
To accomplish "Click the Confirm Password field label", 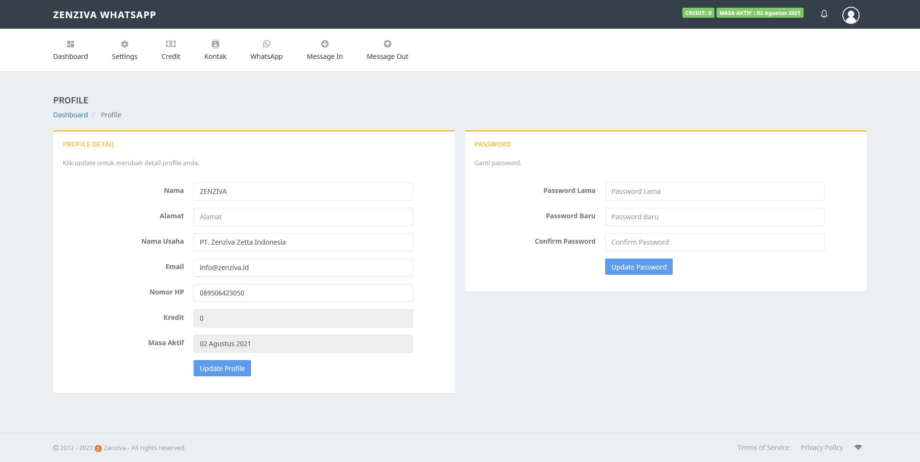I will tap(565, 241).
